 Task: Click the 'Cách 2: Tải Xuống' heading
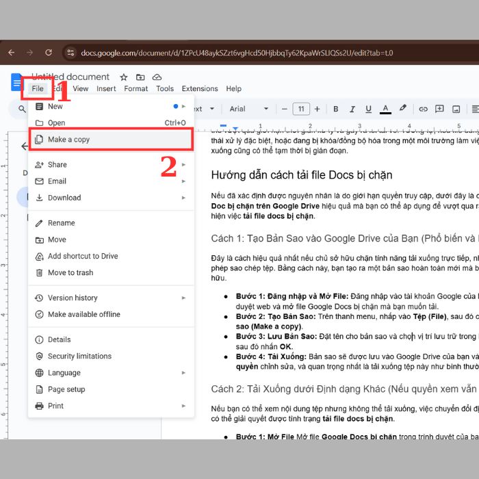tap(345, 389)
